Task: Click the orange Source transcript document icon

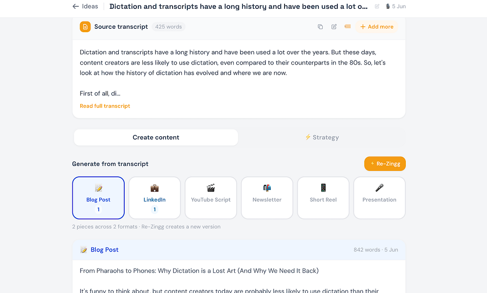Action: [85, 27]
